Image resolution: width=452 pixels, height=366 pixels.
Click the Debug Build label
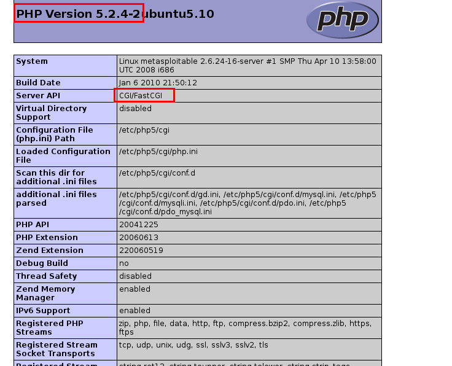(42, 263)
